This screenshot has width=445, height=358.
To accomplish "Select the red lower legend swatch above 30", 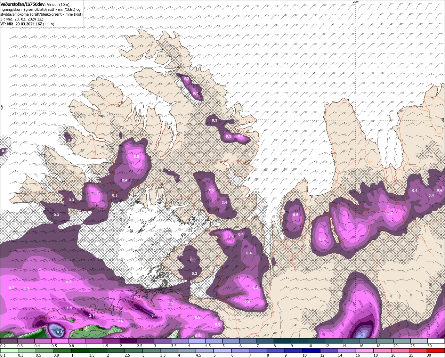I will coord(436,351).
